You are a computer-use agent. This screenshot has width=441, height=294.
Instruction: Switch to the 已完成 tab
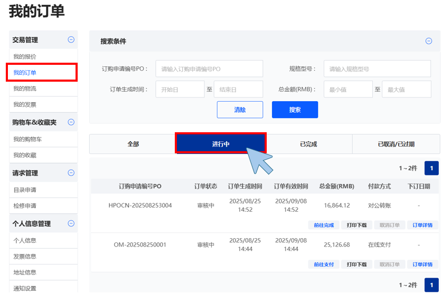pos(308,144)
